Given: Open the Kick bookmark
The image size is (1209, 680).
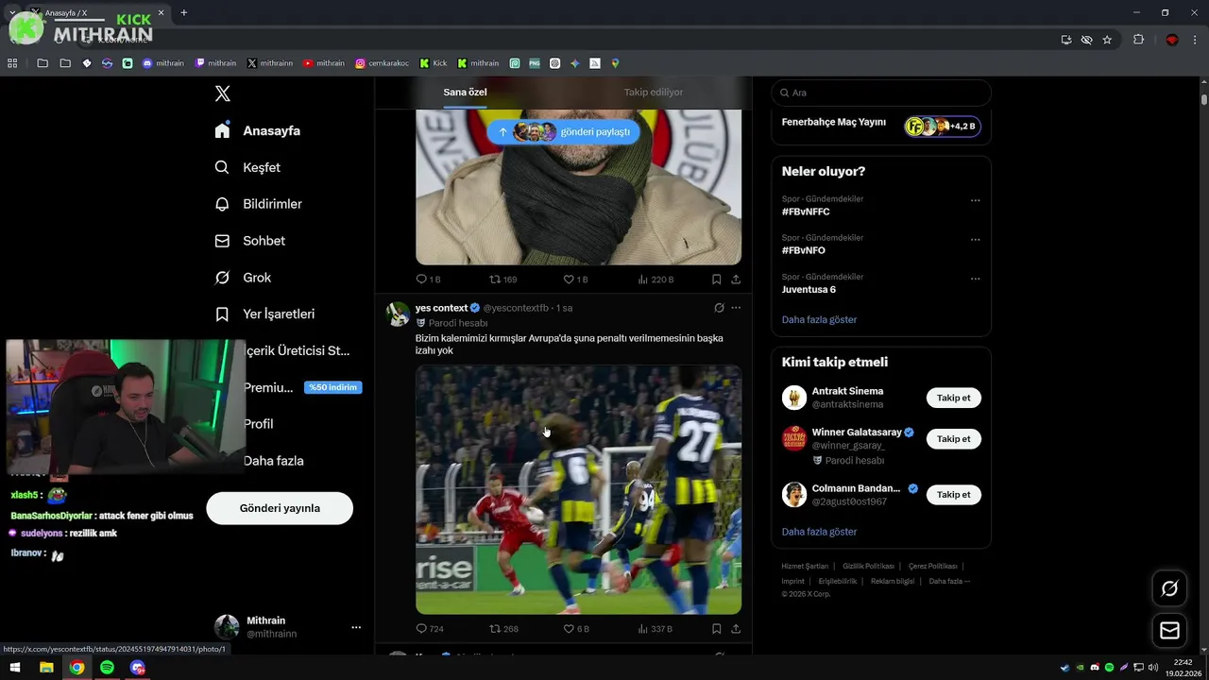Looking at the screenshot, I should pos(434,63).
